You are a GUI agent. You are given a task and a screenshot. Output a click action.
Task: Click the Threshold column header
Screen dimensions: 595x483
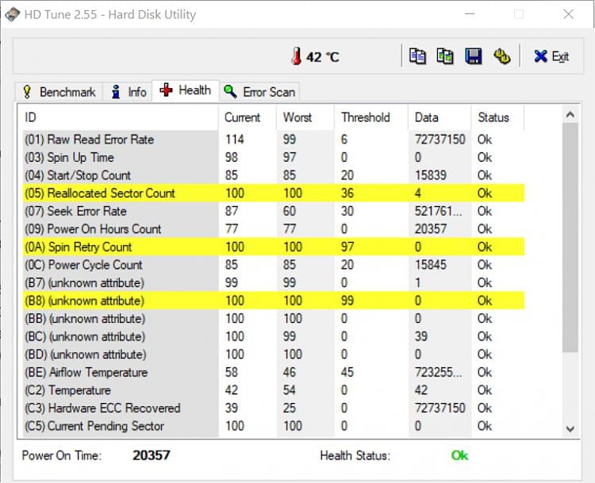tap(366, 117)
